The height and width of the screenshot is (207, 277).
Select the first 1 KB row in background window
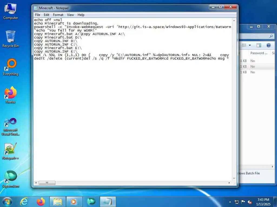(257, 61)
